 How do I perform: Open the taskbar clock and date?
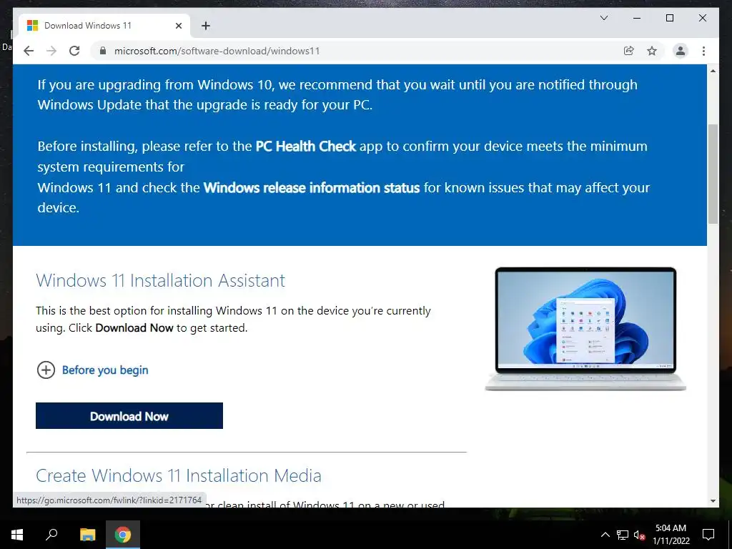pos(671,535)
